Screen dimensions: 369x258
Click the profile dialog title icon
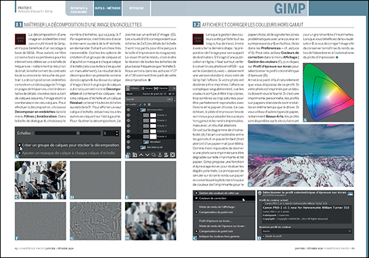(x=260, y=193)
